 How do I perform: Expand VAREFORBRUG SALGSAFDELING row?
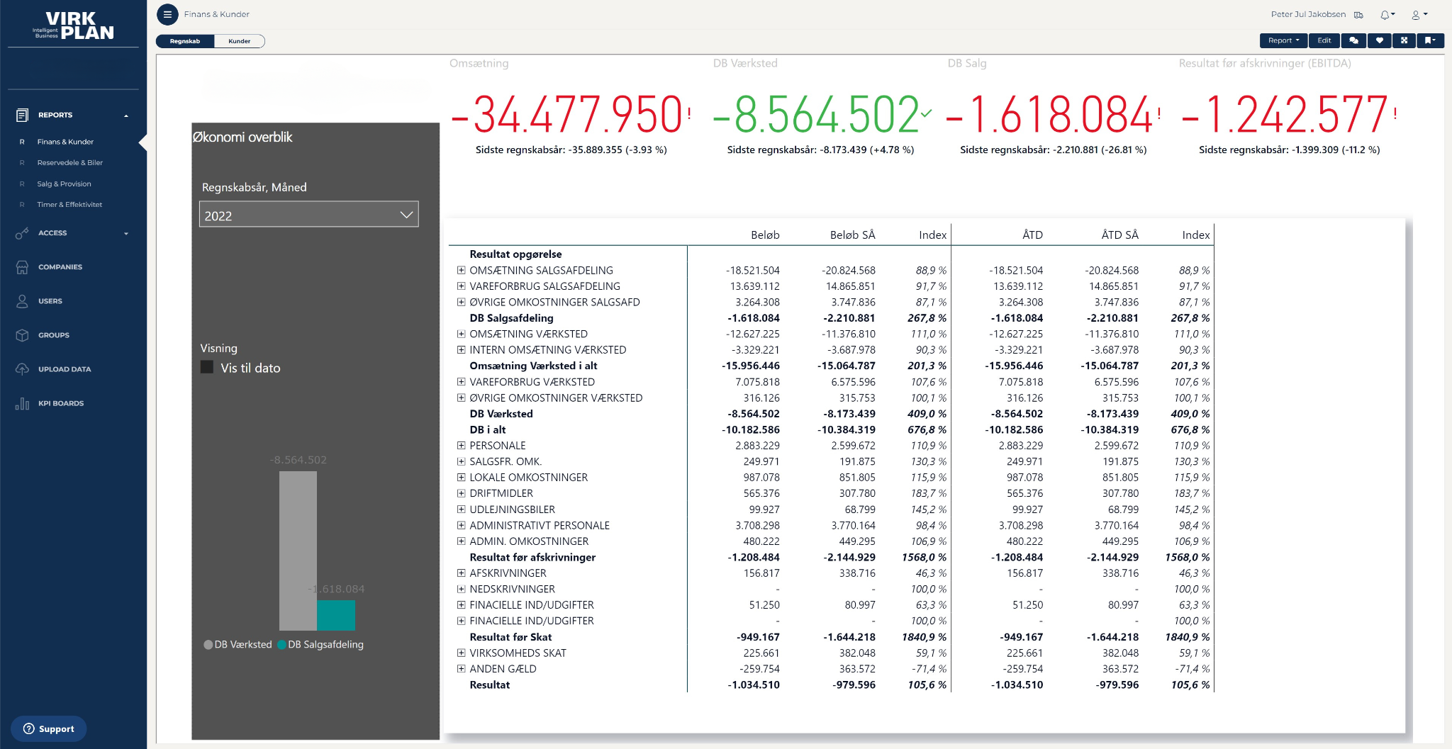461,286
